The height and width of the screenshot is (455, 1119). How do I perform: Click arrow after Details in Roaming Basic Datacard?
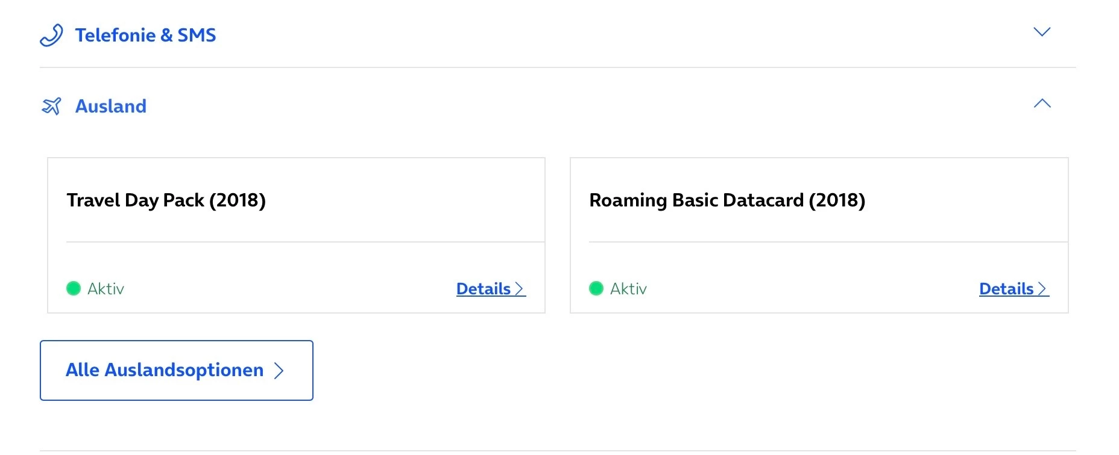click(1042, 289)
